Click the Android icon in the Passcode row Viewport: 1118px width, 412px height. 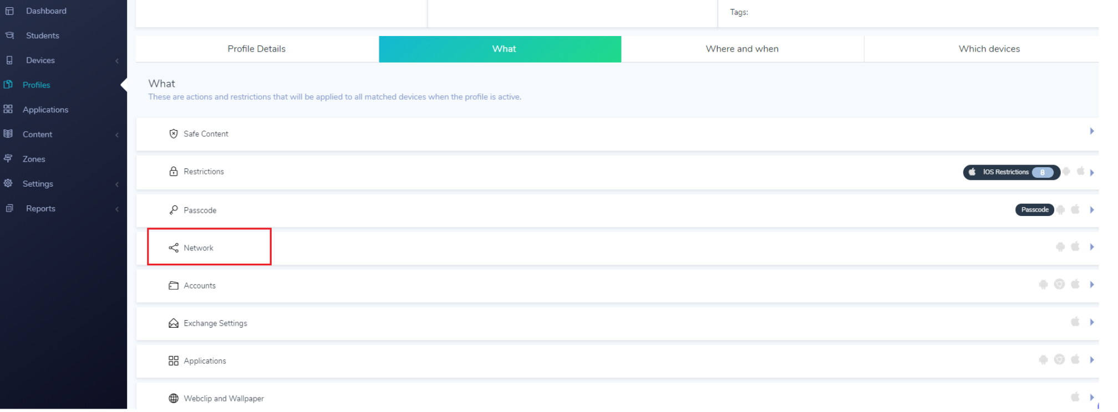(1060, 210)
